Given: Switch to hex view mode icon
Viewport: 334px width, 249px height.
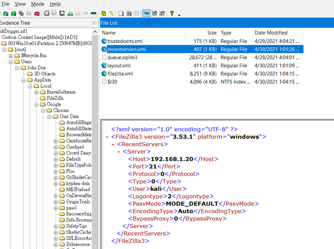Looking at the screenshot, I should pos(162,13).
